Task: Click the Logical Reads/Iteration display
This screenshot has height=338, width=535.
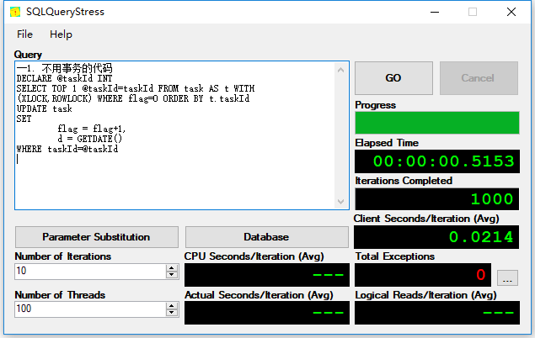Action: (437, 313)
